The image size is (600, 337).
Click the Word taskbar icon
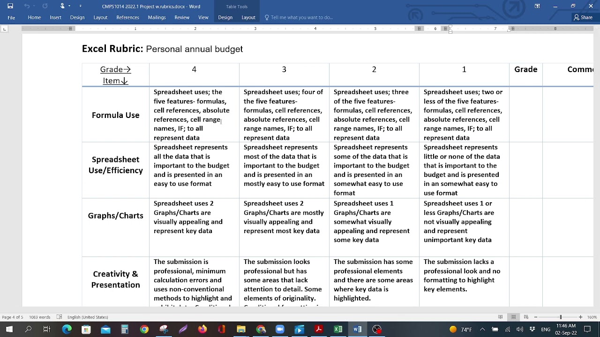[357, 329]
